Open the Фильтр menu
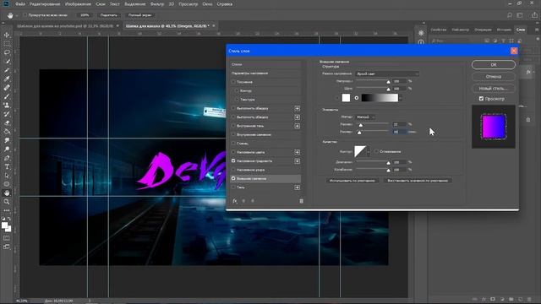This screenshot has width=541, height=304. [157, 4]
